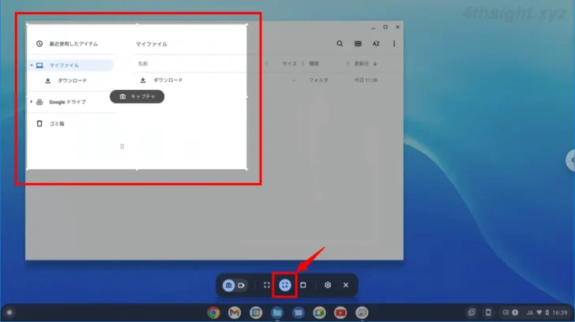Switch to screen recording mode
Viewport: 575px width, 322px height.
pos(242,285)
